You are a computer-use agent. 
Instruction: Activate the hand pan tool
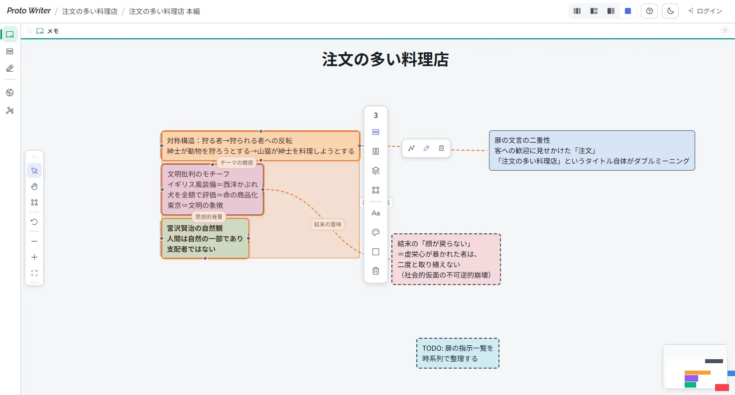[x=34, y=187]
